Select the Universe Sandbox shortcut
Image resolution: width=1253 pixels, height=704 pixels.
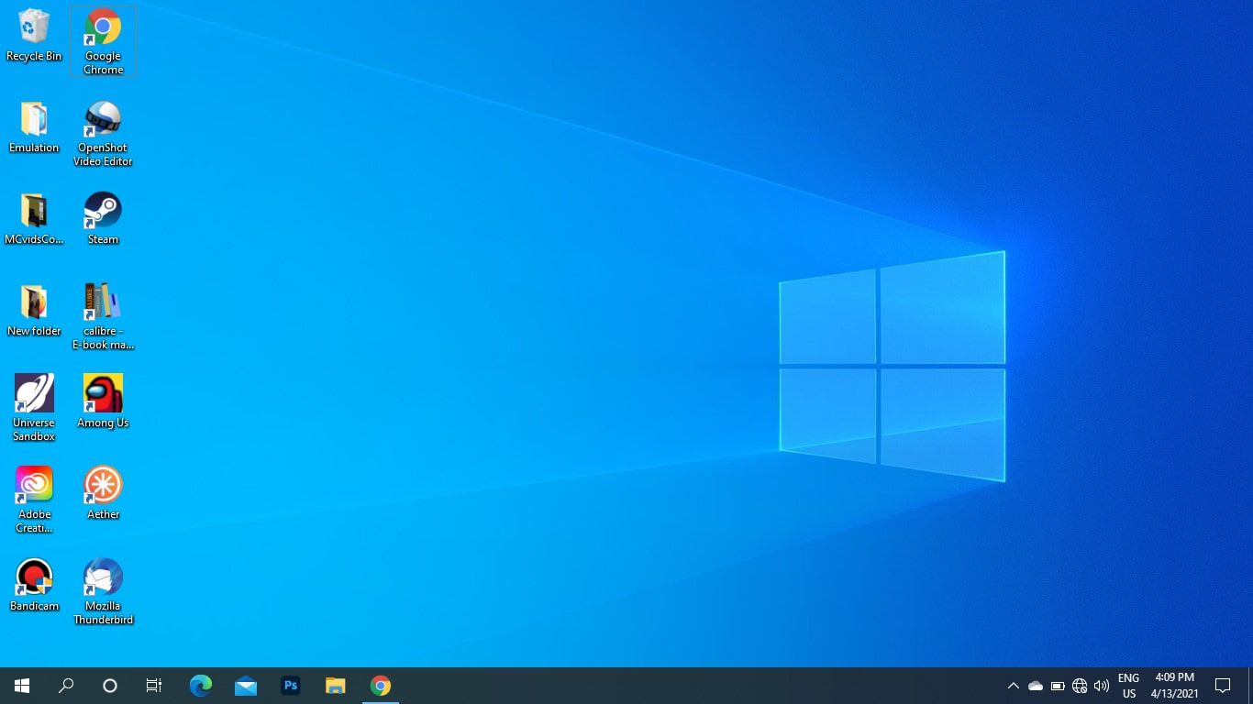(34, 408)
